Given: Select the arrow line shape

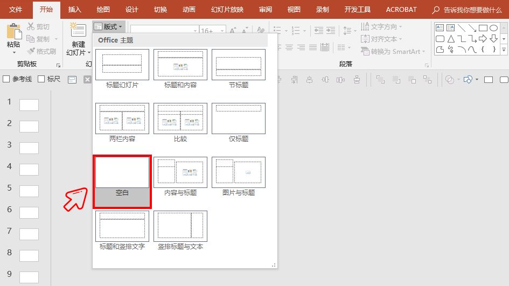Looking at the screenshot, I should (x=472, y=28).
